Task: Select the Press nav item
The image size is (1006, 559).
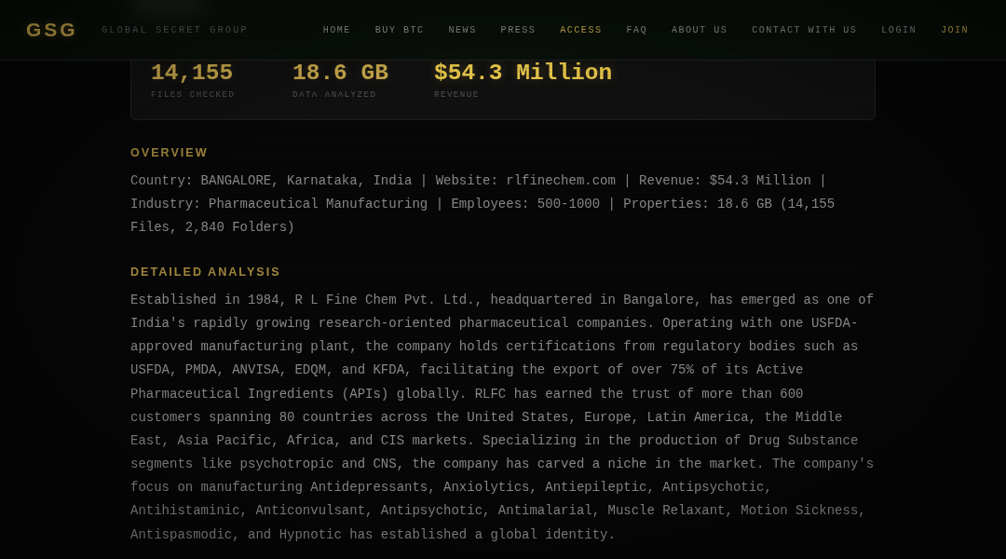Action: tap(518, 30)
